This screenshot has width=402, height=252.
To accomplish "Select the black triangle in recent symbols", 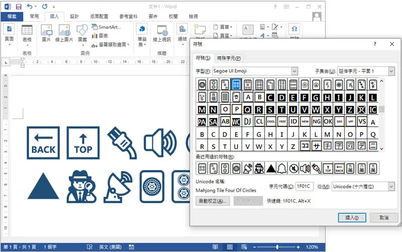I will (271, 169).
